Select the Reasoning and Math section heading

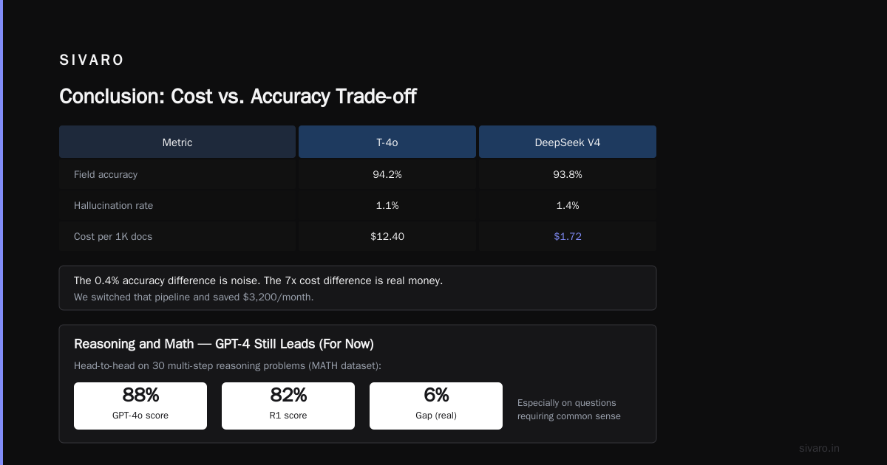point(224,345)
